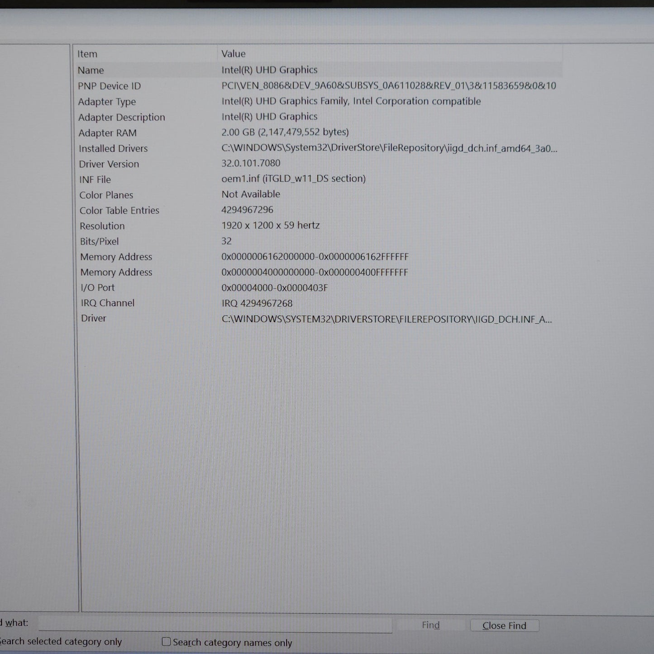Click the Close Find button

[x=504, y=625]
